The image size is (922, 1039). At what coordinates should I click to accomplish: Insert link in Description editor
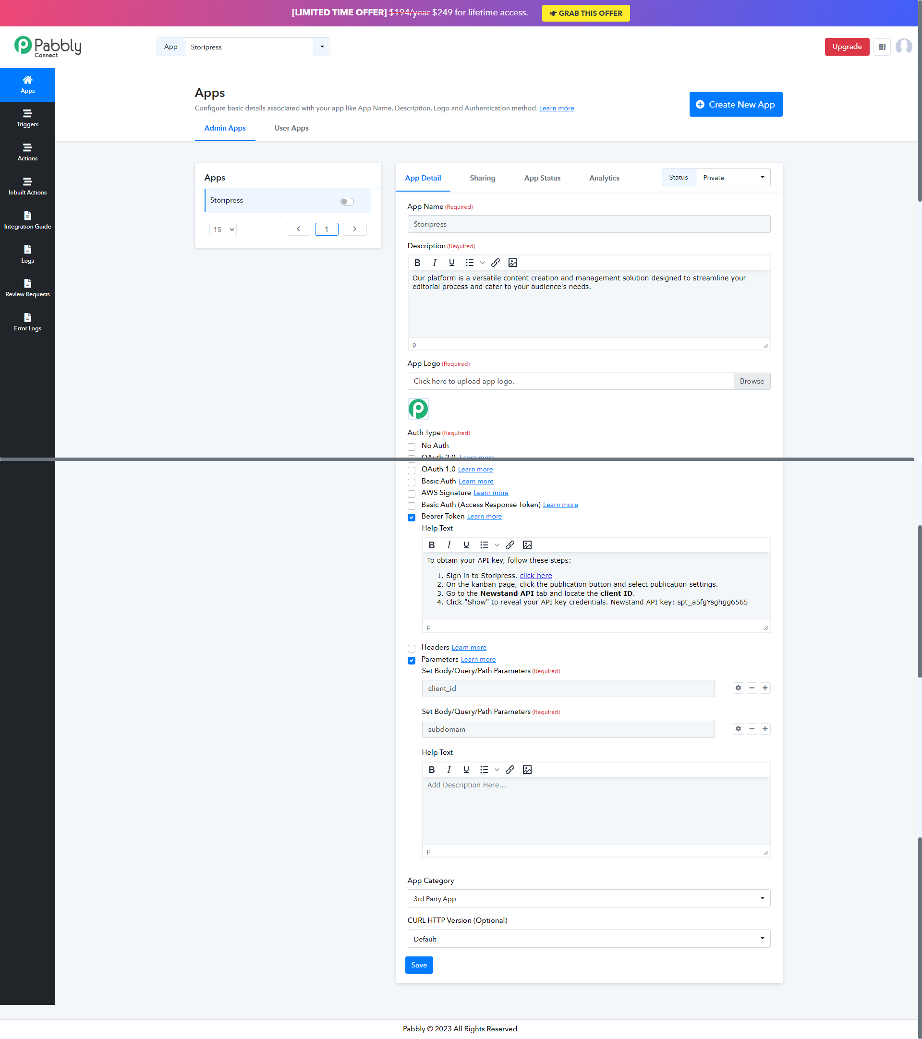pyautogui.click(x=496, y=263)
